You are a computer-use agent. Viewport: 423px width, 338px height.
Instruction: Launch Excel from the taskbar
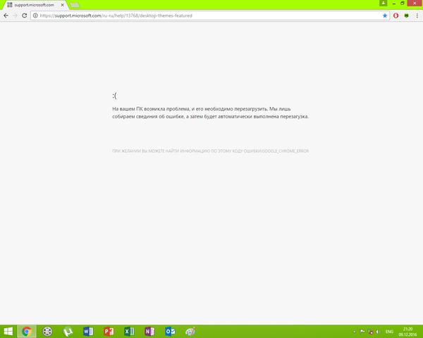[129, 331]
